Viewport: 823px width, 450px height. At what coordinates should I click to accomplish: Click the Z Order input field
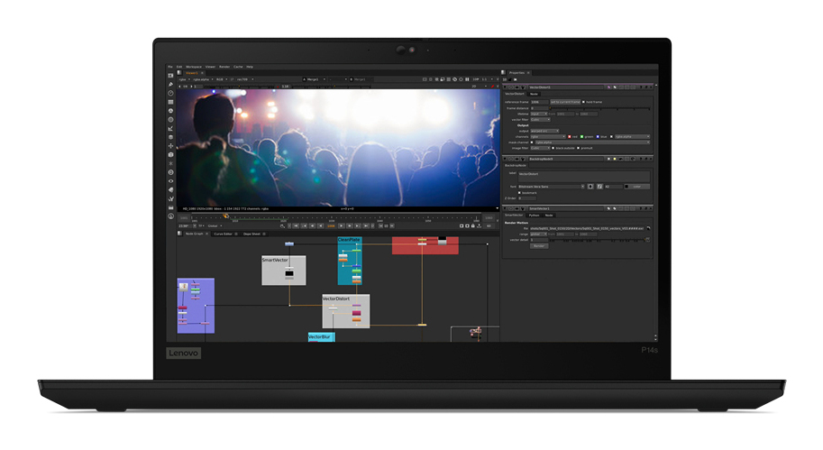click(x=527, y=198)
